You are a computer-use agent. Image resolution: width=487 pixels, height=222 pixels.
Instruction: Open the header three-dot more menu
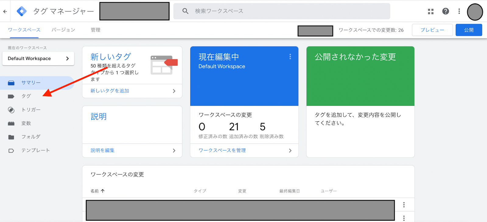point(459,11)
